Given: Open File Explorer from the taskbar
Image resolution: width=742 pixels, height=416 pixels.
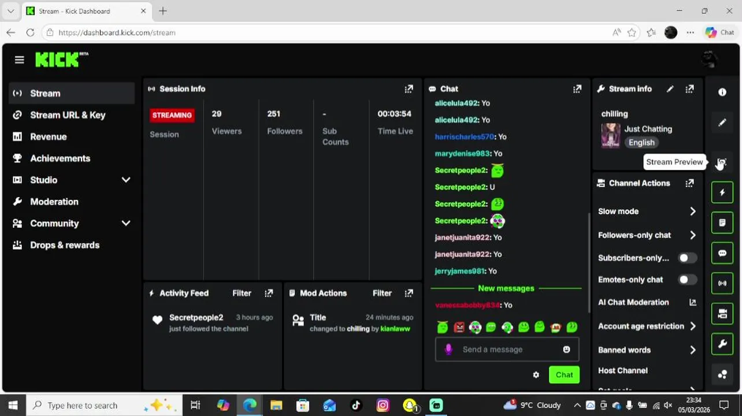Looking at the screenshot, I should coord(276,406).
